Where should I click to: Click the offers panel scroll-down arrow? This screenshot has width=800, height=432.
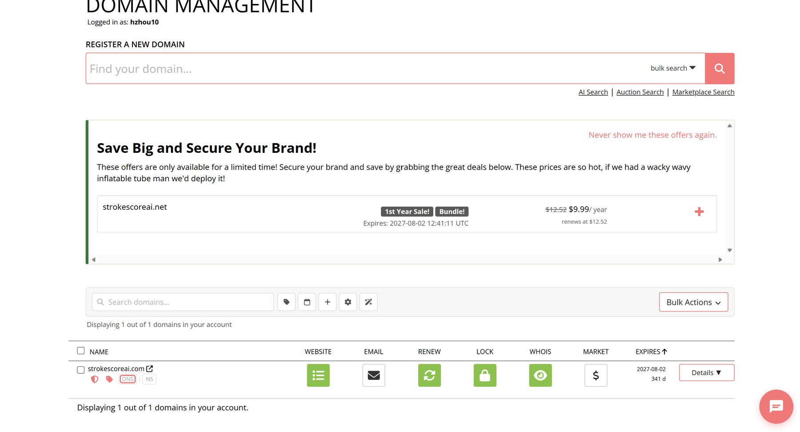[729, 250]
